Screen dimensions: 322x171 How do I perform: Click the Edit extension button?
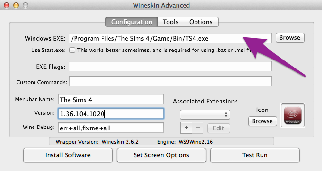tap(219, 128)
